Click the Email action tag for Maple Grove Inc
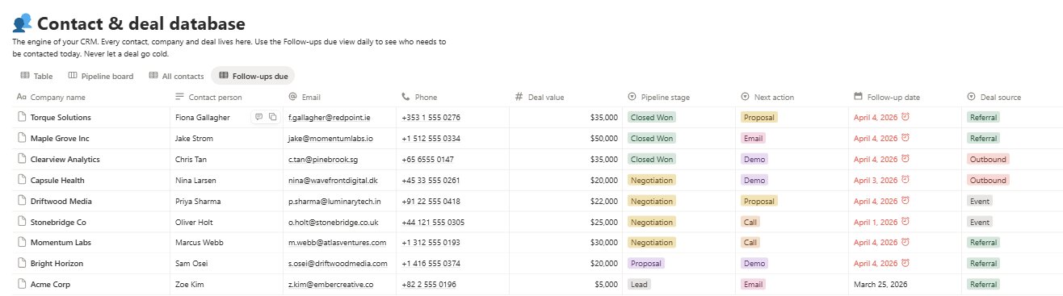The width and height of the screenshot is (1063, 296). pos(753,138)
